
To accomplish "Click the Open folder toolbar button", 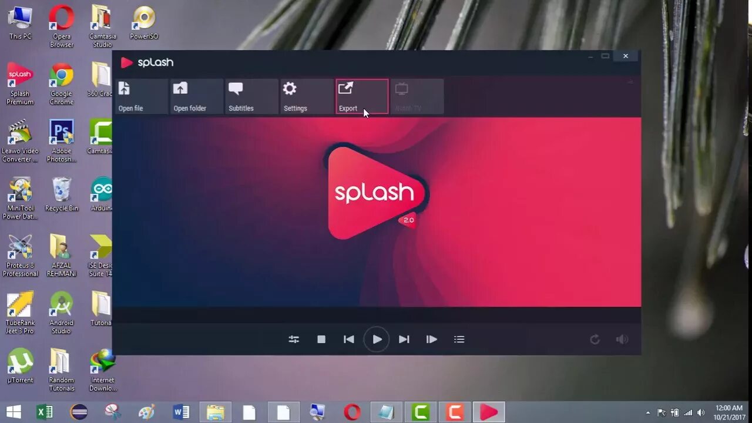I will (x=196, y=96).
